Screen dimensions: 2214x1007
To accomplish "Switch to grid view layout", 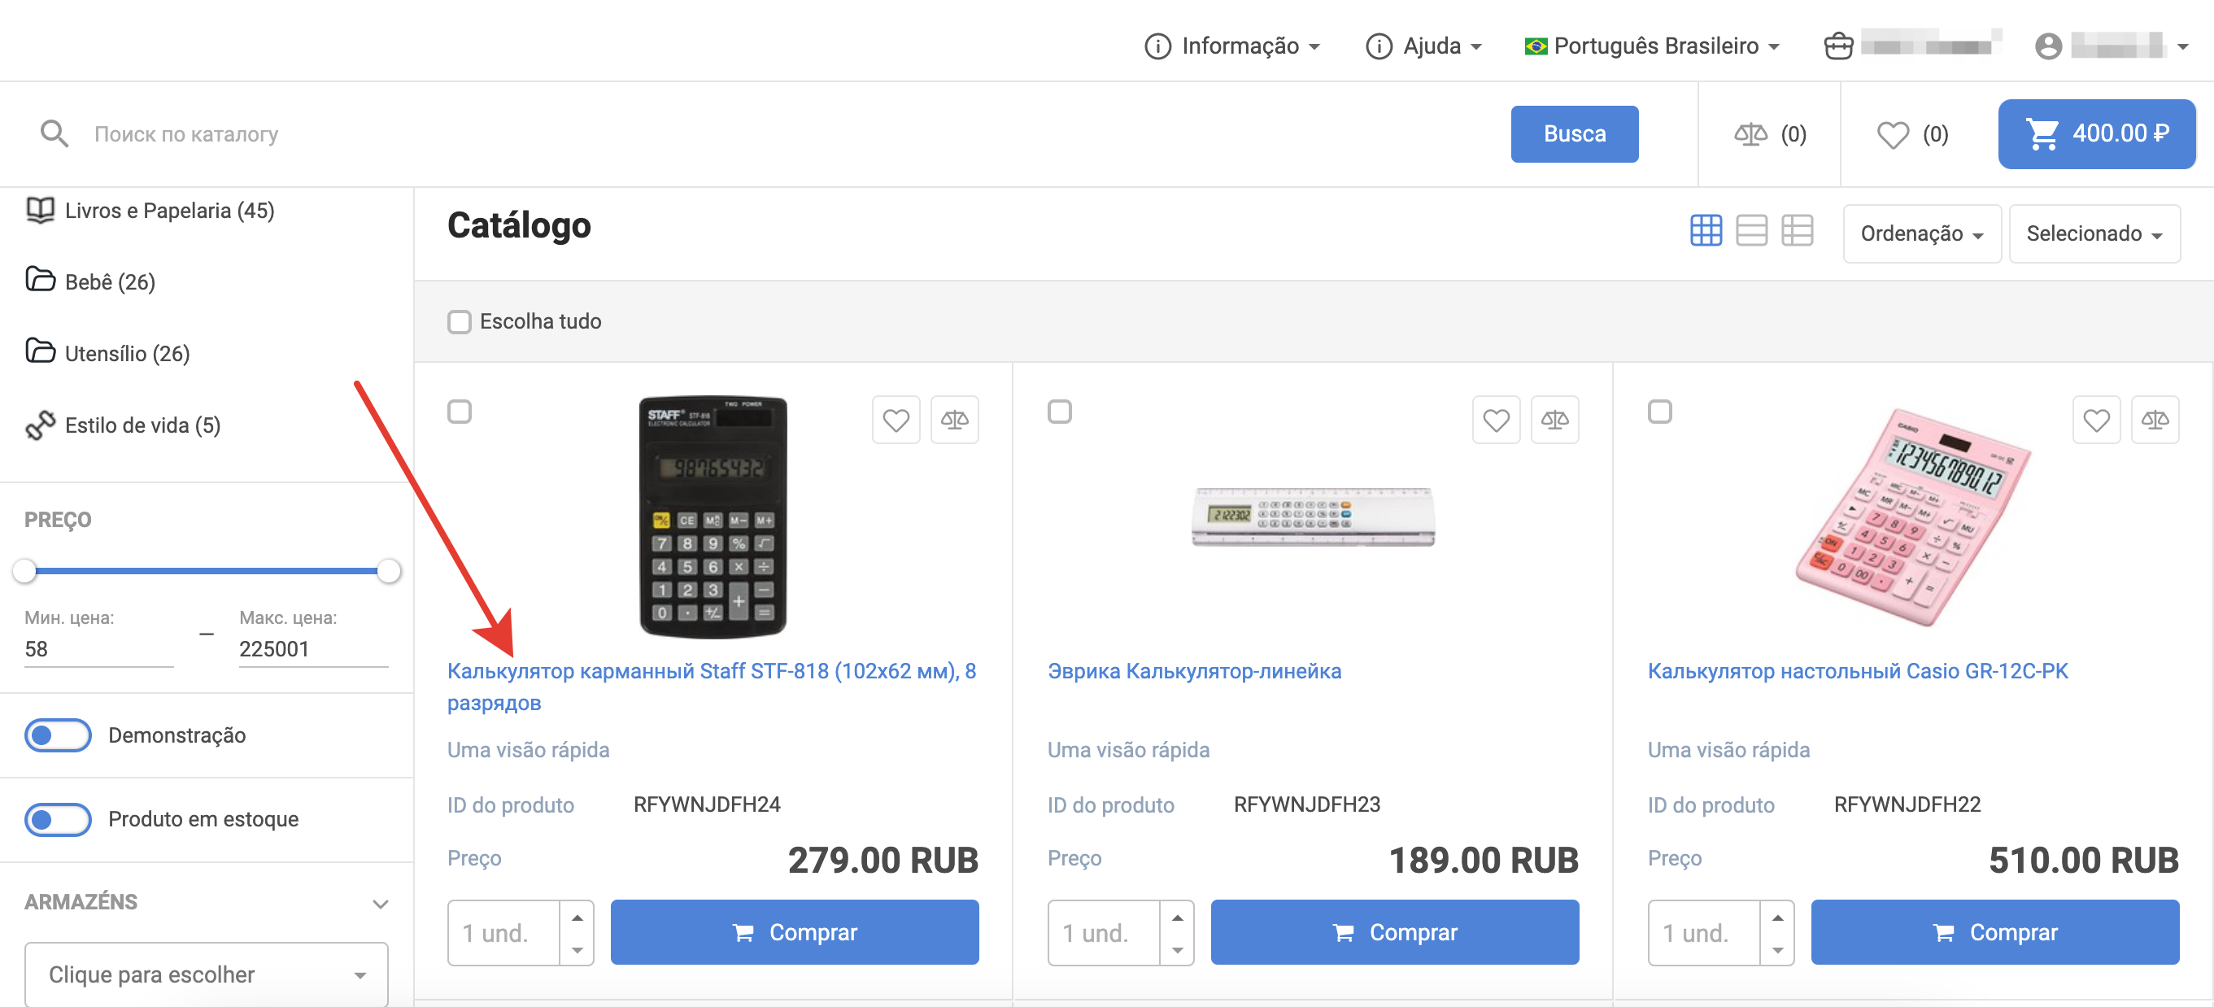I will tap(1705, 231).
